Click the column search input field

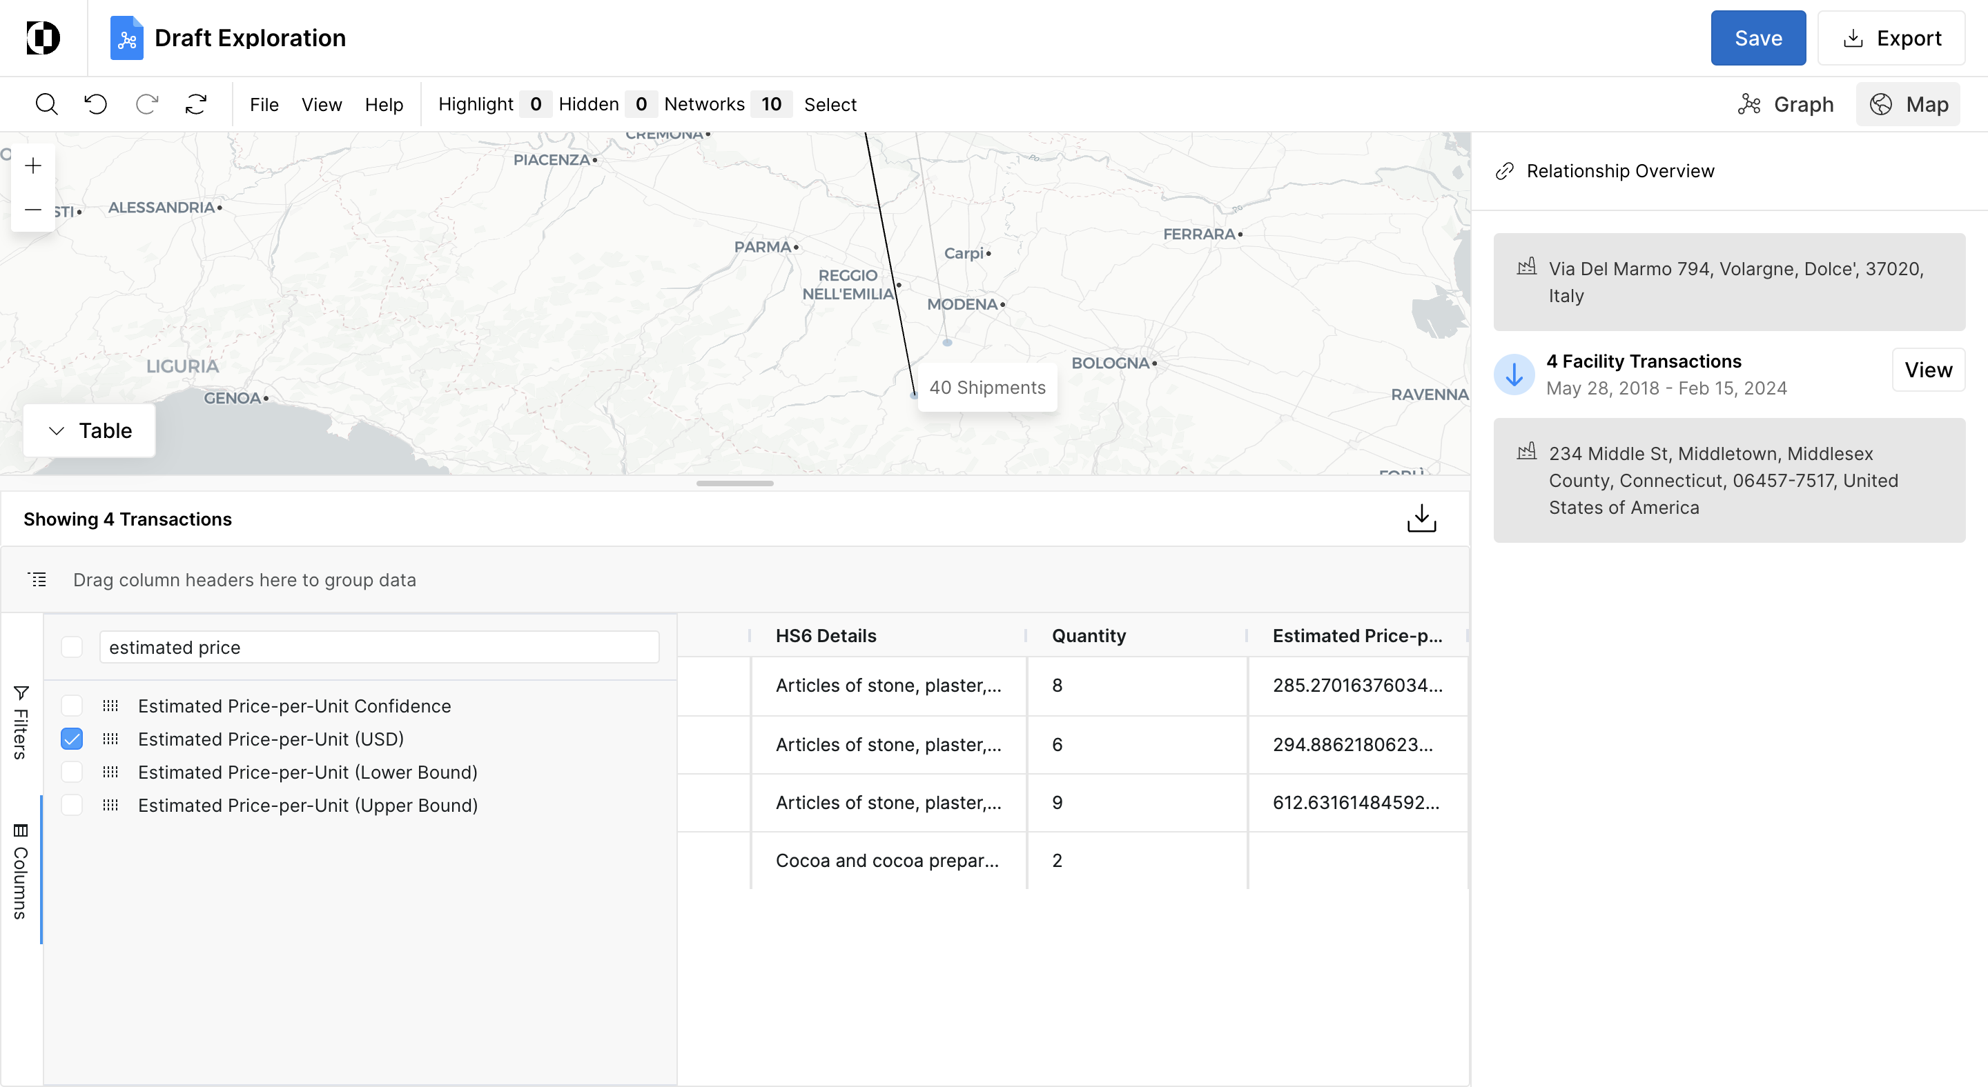378,648
